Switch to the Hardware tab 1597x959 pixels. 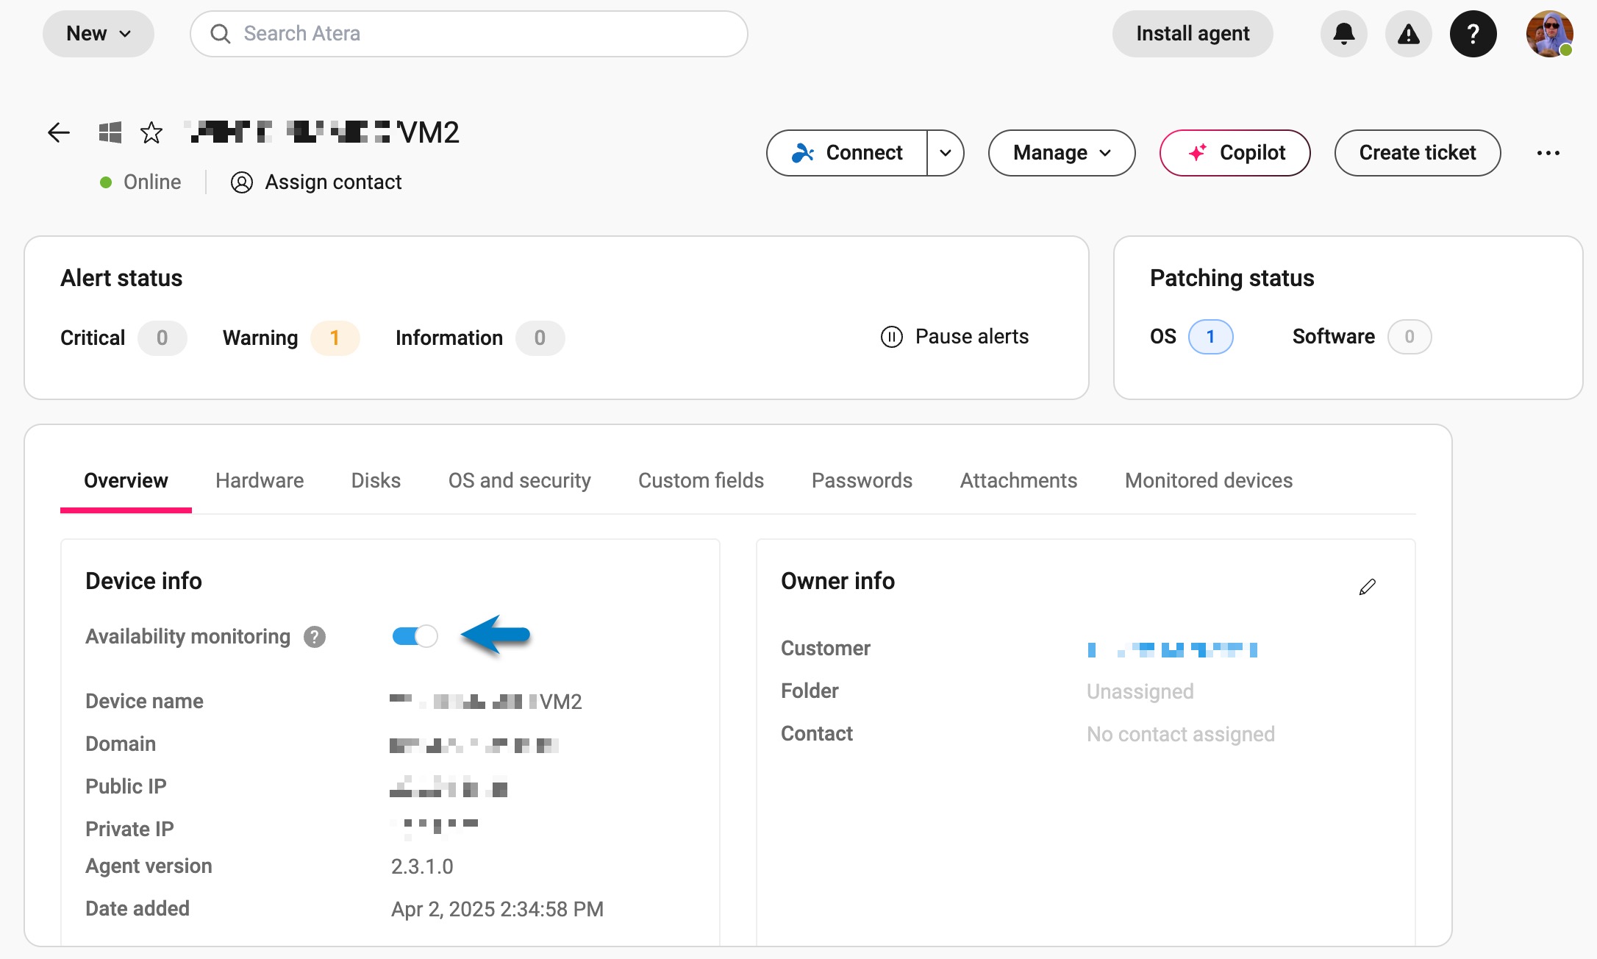click(260, 481)
